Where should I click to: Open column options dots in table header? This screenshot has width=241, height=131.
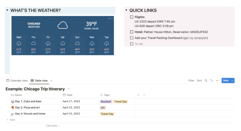(144, 95)
